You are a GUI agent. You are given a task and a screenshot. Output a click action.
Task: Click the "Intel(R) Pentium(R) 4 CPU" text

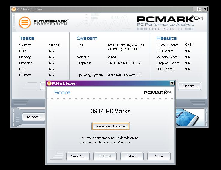pyautogui.click(x=126, y=45)
